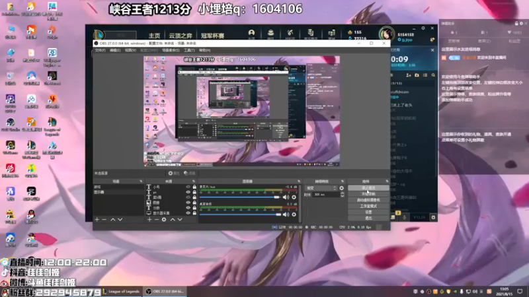Pop out the 场景 dock panel
The height and width of the screenshot is (297, 529).
pos(141,181)
